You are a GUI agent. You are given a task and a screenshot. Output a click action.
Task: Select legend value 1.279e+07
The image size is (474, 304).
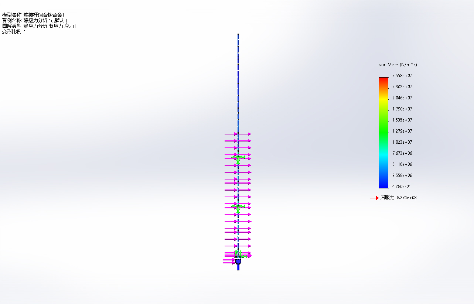pyautogui.click(x=402, y=131)
